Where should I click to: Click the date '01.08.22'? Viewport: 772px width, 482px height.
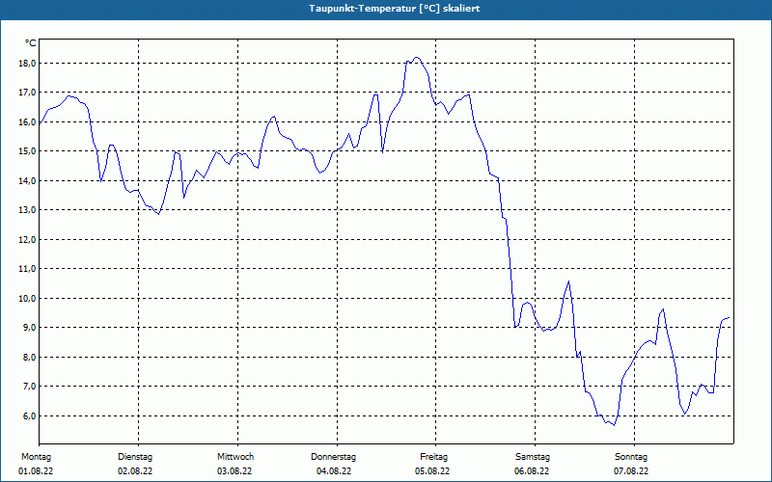click(36, 471)
